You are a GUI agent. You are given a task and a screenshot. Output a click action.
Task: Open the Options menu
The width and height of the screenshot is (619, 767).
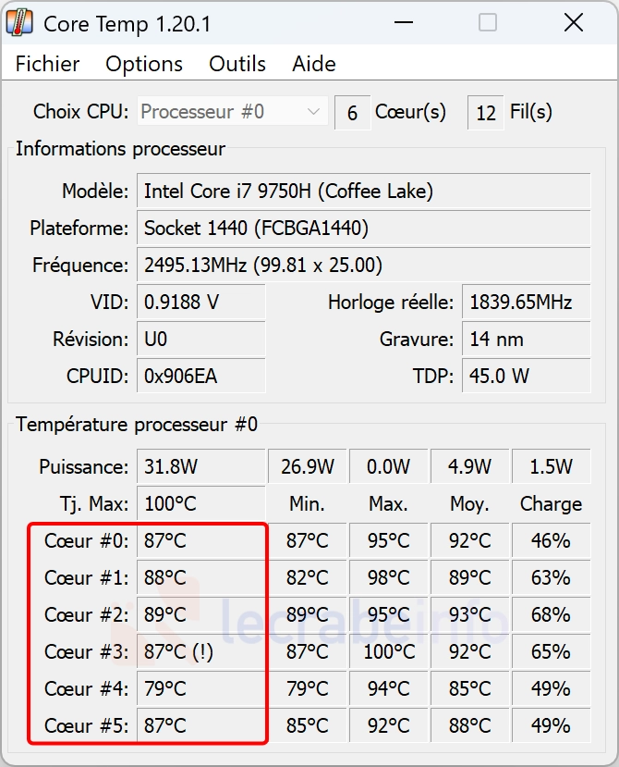pyautogui.click(x=144, y=64)
